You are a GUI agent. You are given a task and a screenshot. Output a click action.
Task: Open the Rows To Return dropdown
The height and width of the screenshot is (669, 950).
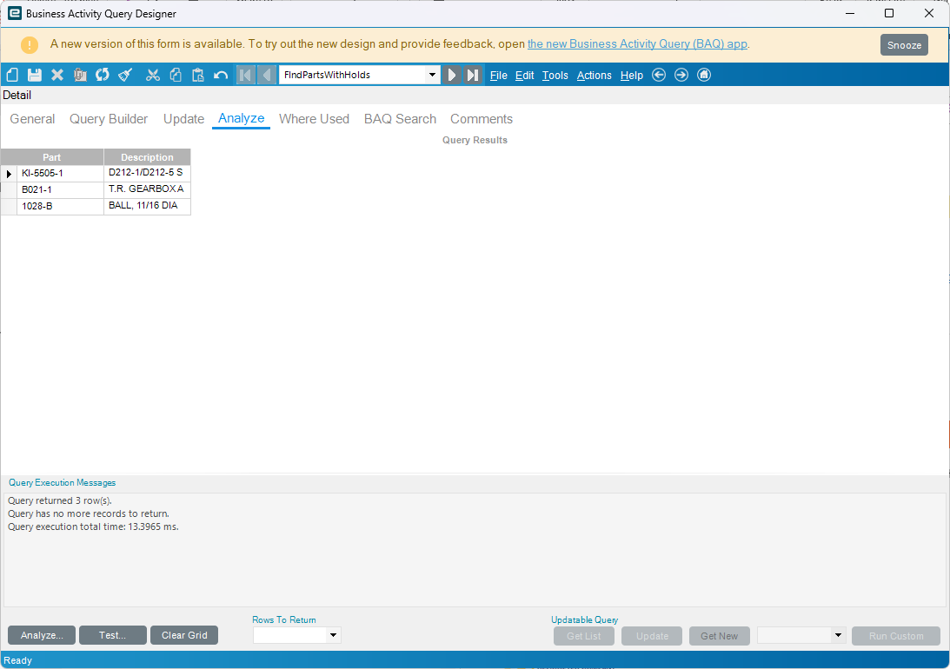(333, 635)
